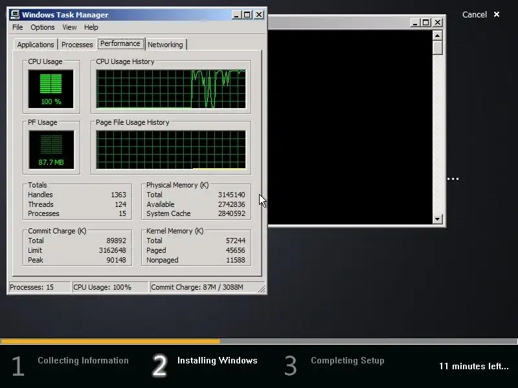The height and width of the screenshot is (388, 518).
Task: Click the Task Manager resize grip
Action: point(262,289)
